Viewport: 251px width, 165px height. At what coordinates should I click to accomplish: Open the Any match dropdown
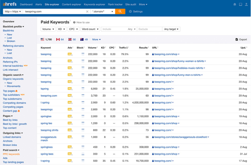point(131,29)
